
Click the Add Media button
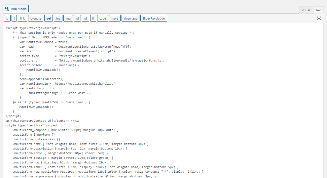click(x=16, y=9)
